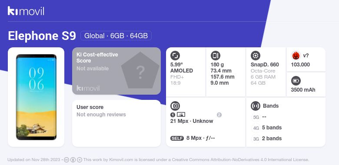Click the processor chip icon
Image resolution: width=339 pixels, height=165 pixels.
pos(256,56)
